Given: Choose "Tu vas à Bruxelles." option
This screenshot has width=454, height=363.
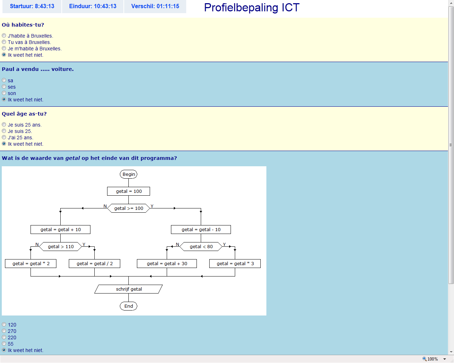Looking at the screenshot, I should (4, 42).
